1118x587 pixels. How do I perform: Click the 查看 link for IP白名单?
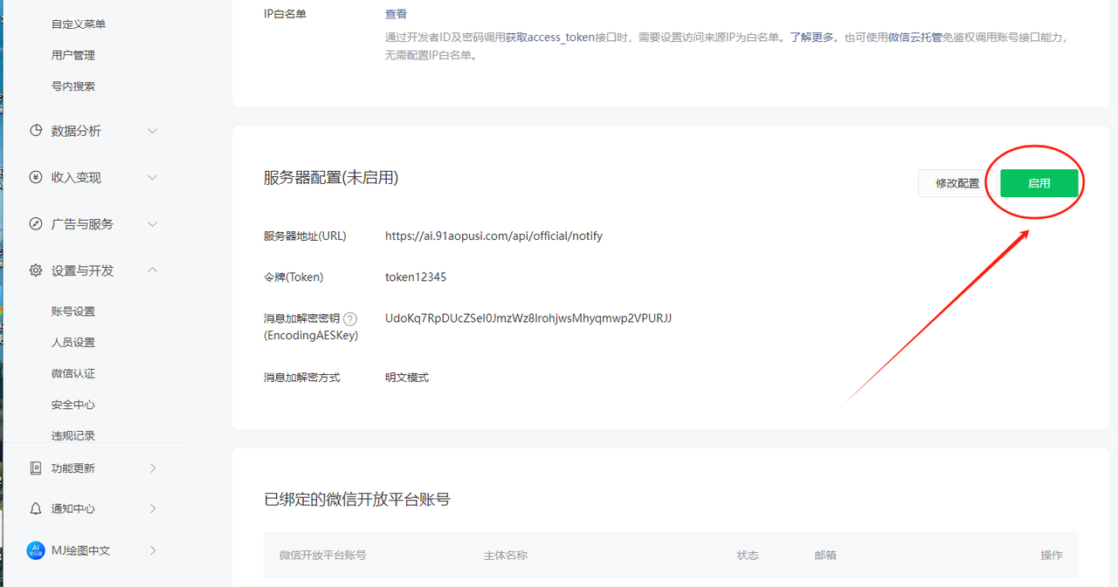point(396,14)
